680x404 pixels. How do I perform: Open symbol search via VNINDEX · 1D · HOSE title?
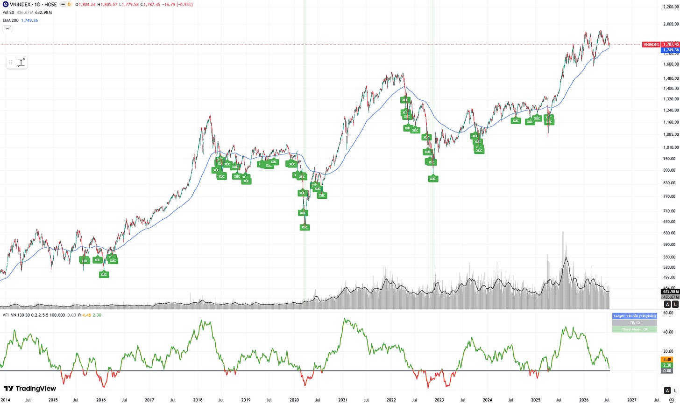tap(33, 4)
